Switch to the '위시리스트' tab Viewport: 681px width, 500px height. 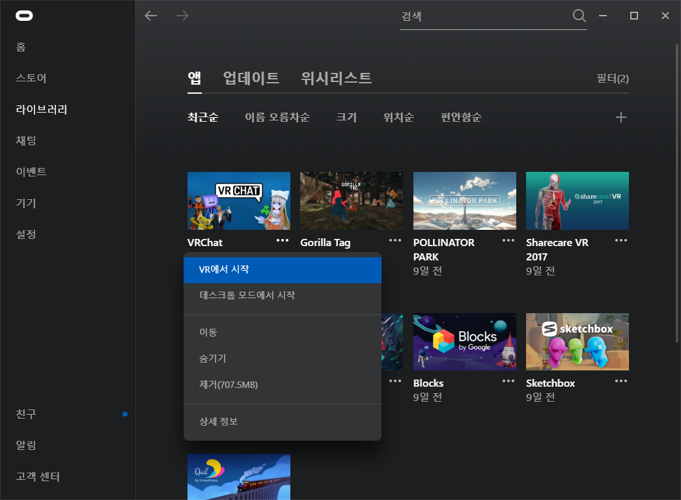[337, 79]
